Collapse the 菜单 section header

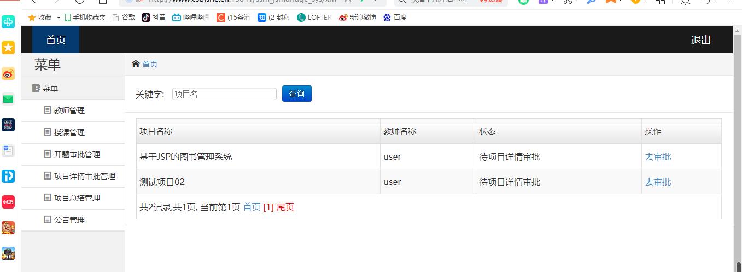(73, 89)
